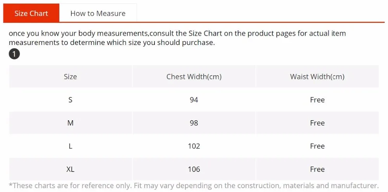Screen dimensions: 388x192
Task: Click the Free waist value for size M
Action: 317,123
